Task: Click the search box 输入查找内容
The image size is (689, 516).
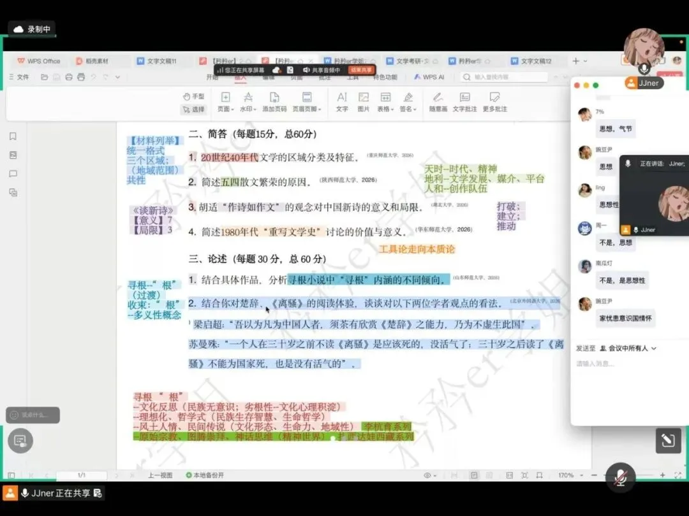Action: click(503, 77)
